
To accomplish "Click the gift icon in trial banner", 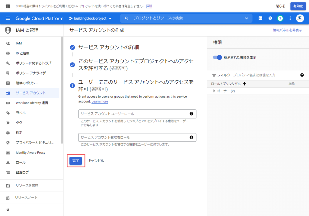I will pos(8,6).
